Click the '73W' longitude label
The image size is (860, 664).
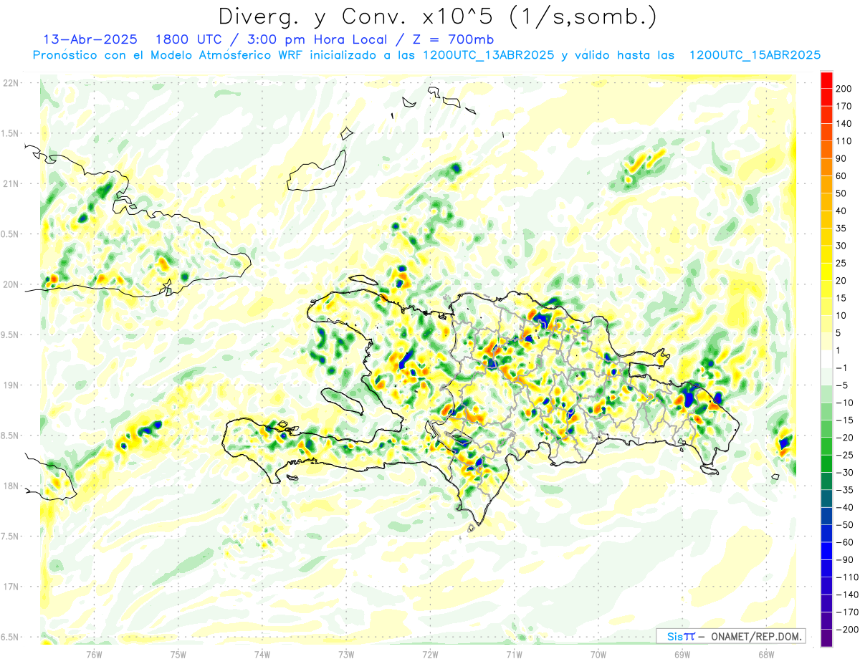346,654
